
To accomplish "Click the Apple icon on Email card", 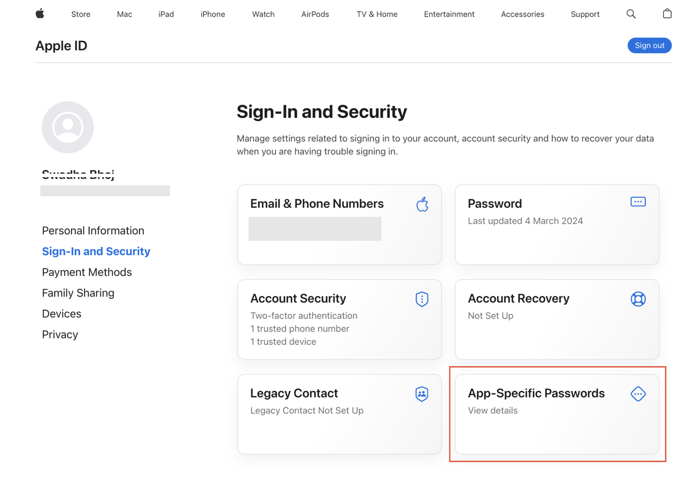I will (x=422, y=204).
